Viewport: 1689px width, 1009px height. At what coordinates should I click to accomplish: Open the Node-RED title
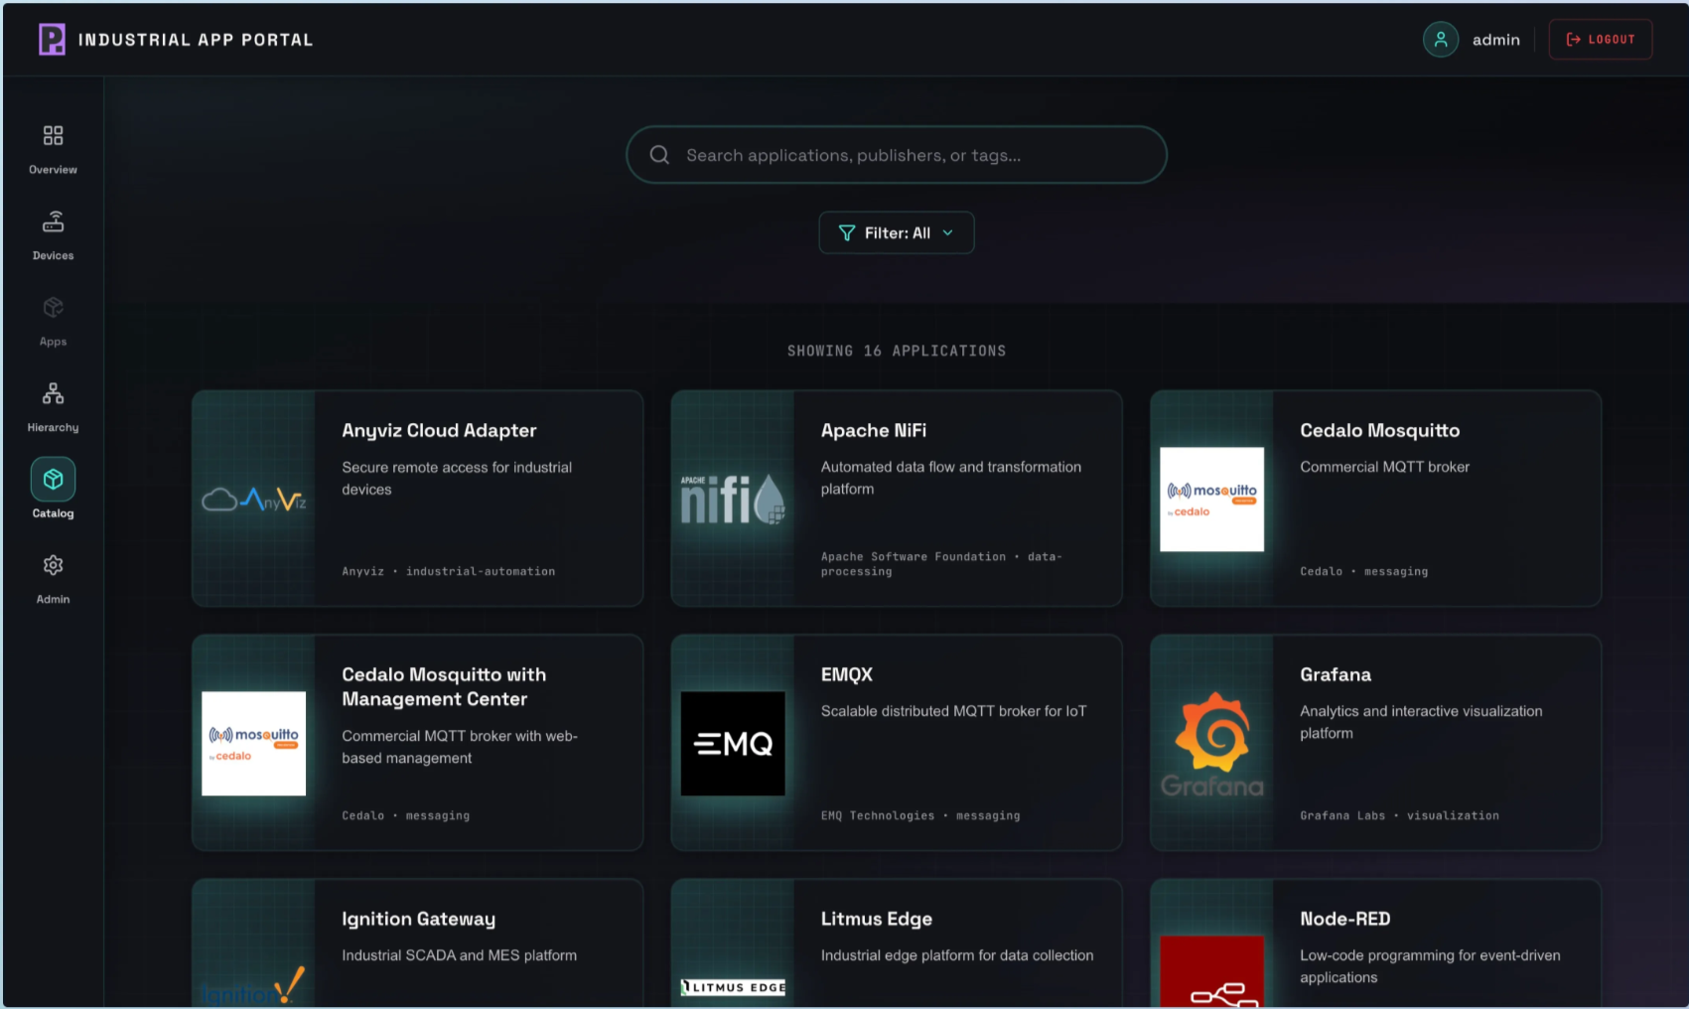[1344, 919]
